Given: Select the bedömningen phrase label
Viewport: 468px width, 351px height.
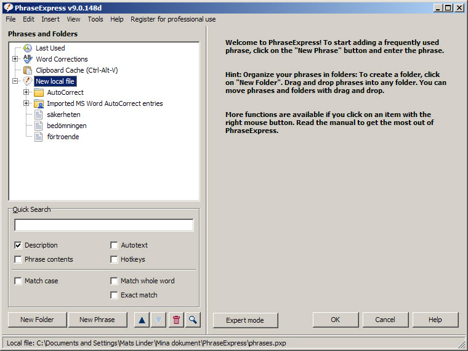Looking at the screenshot, I should tap(67, 126).
